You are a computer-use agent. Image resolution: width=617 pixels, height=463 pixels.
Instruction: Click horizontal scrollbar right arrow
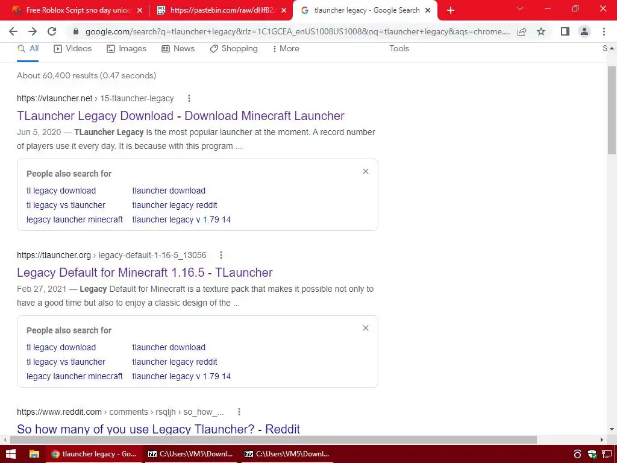click(x=602, y=439)
